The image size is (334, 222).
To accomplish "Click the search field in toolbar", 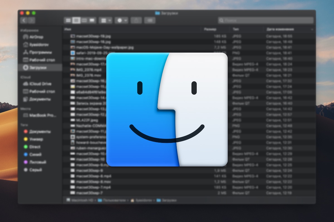I will (x=266, y=20).
